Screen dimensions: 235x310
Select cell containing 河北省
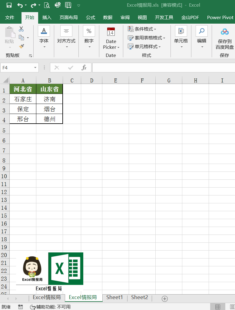23,89
